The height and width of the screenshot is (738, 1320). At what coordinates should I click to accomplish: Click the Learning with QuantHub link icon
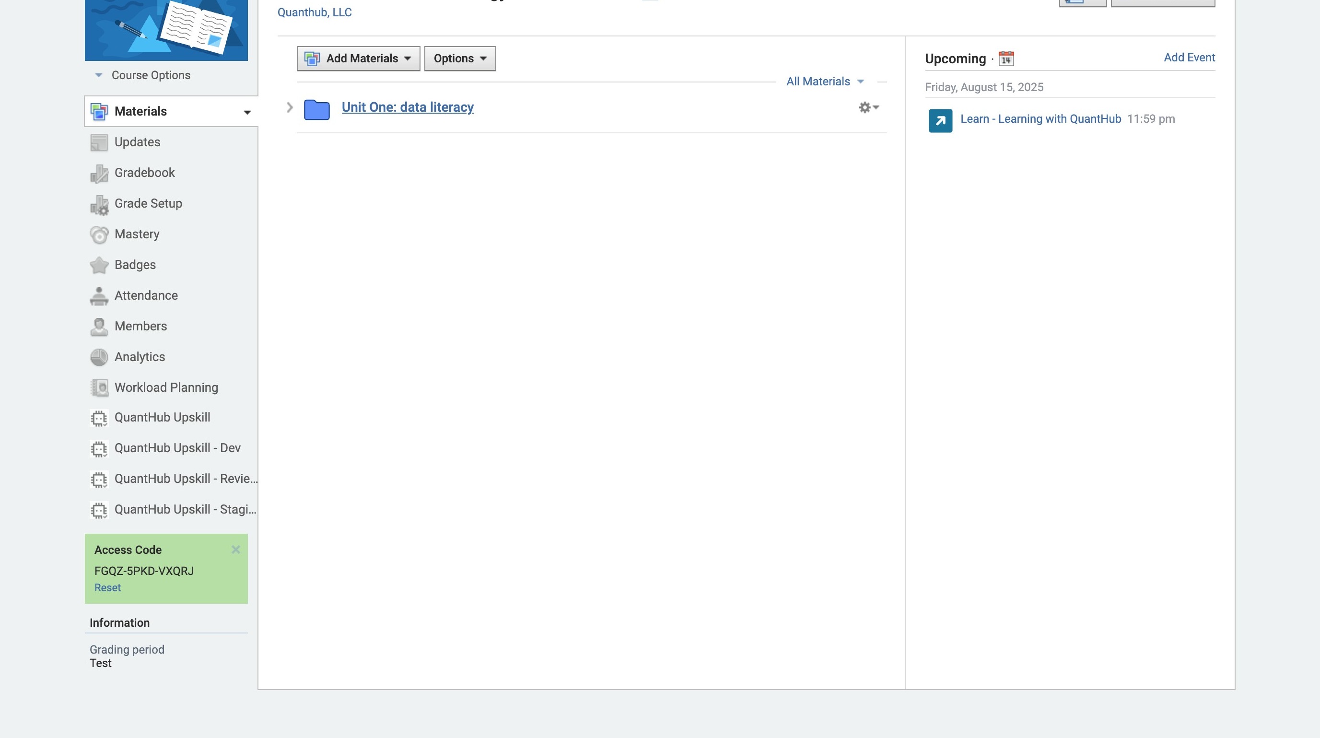pos(940,121)
